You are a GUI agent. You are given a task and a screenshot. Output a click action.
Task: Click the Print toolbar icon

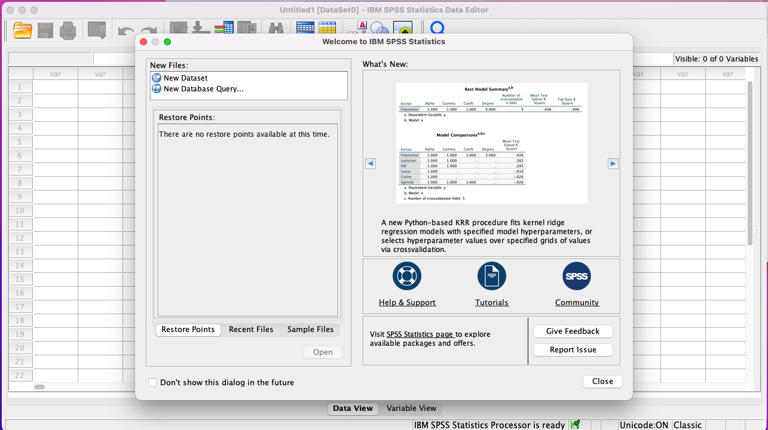[68, 30]
